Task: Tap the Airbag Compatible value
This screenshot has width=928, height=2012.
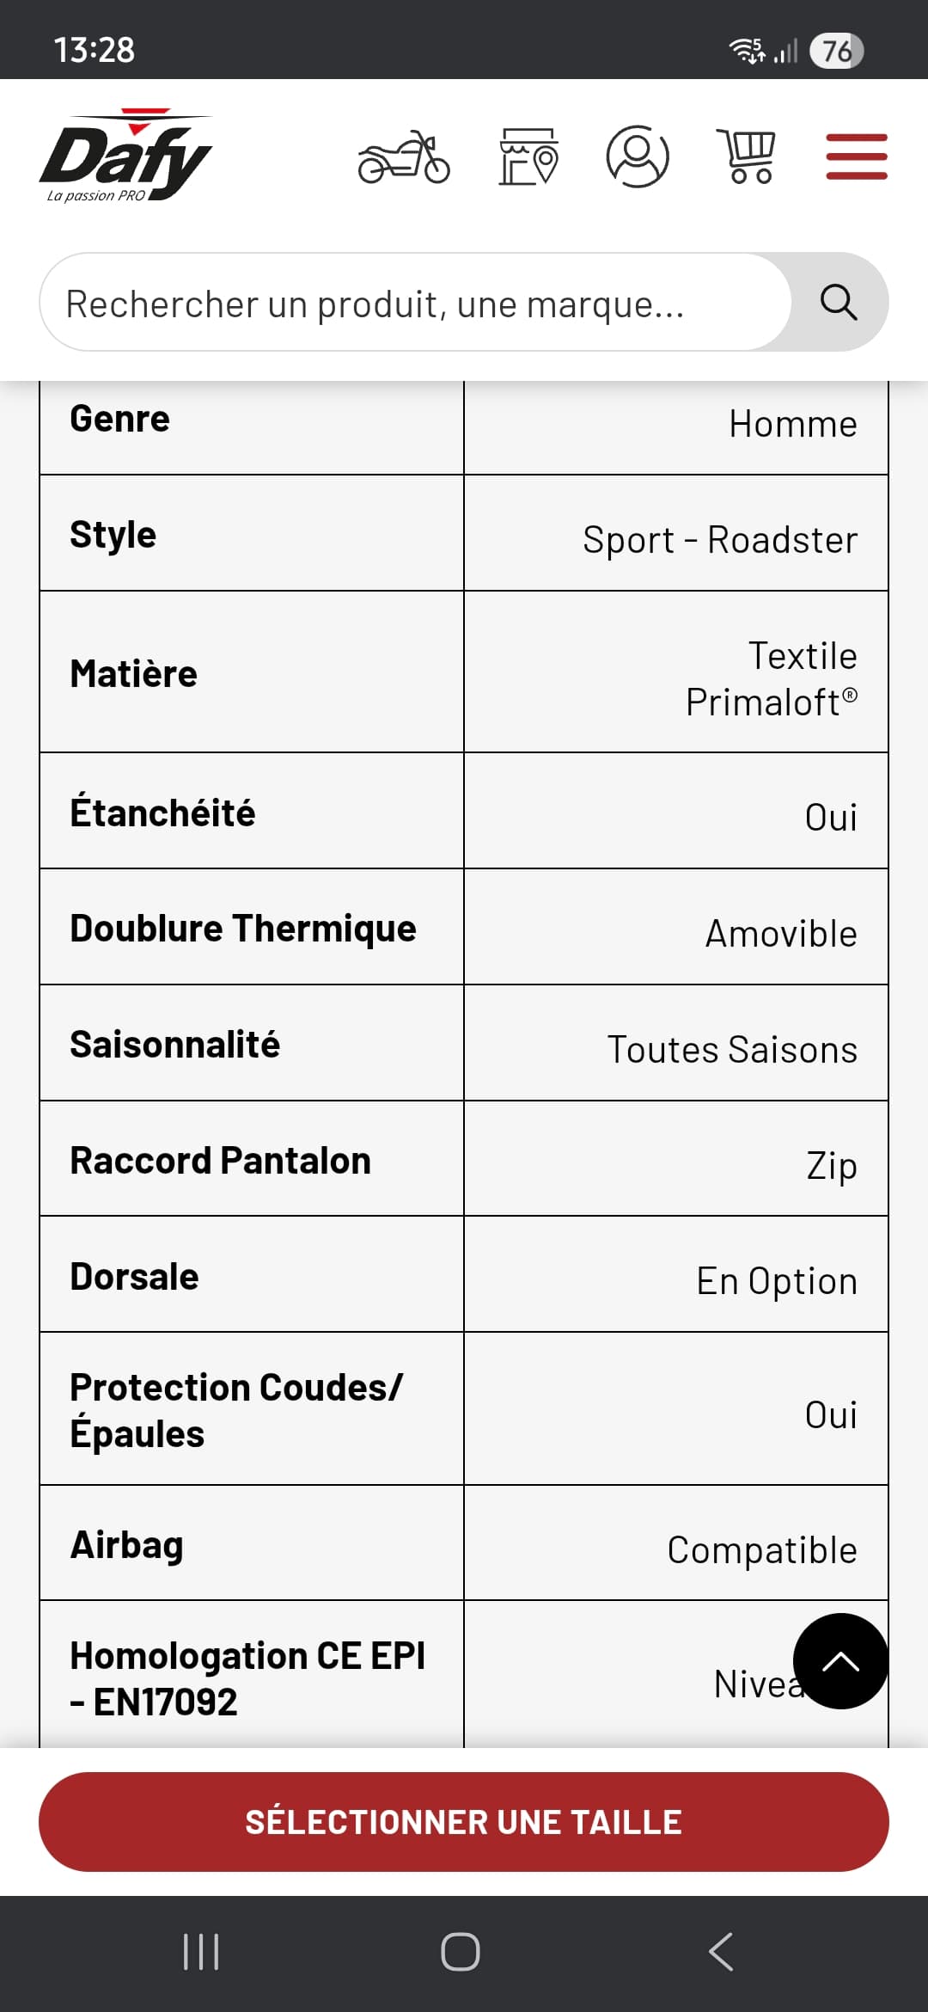Action: [762, 1550]
